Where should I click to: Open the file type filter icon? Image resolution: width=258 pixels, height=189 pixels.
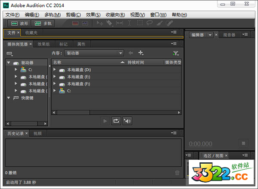176,53
